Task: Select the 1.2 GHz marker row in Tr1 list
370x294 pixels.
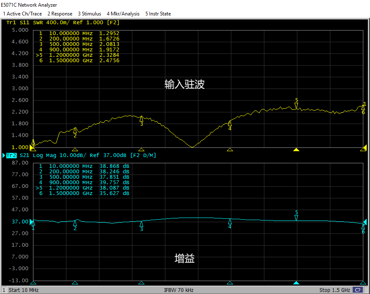Action: 79,55
